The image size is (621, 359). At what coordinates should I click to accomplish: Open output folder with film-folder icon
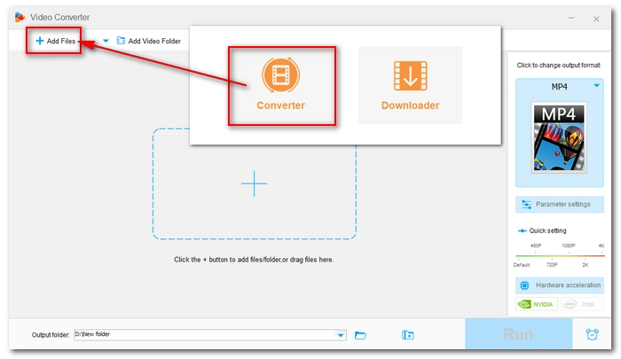[x=407, y=335]
